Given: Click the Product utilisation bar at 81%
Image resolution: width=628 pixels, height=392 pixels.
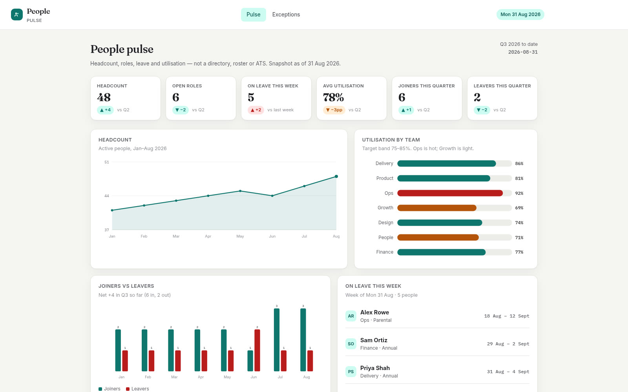Looking at the screenshot, I should pos(444,178).
